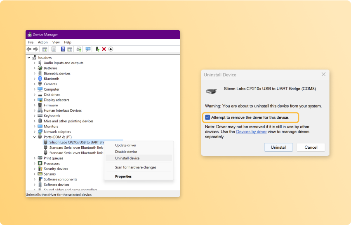
Task: Click the Monitors category icon
Action: (x=40, y=126)
